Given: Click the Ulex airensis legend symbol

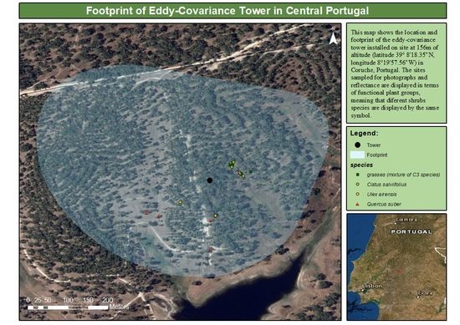Looking at the screenshot, I should (357, 194).
